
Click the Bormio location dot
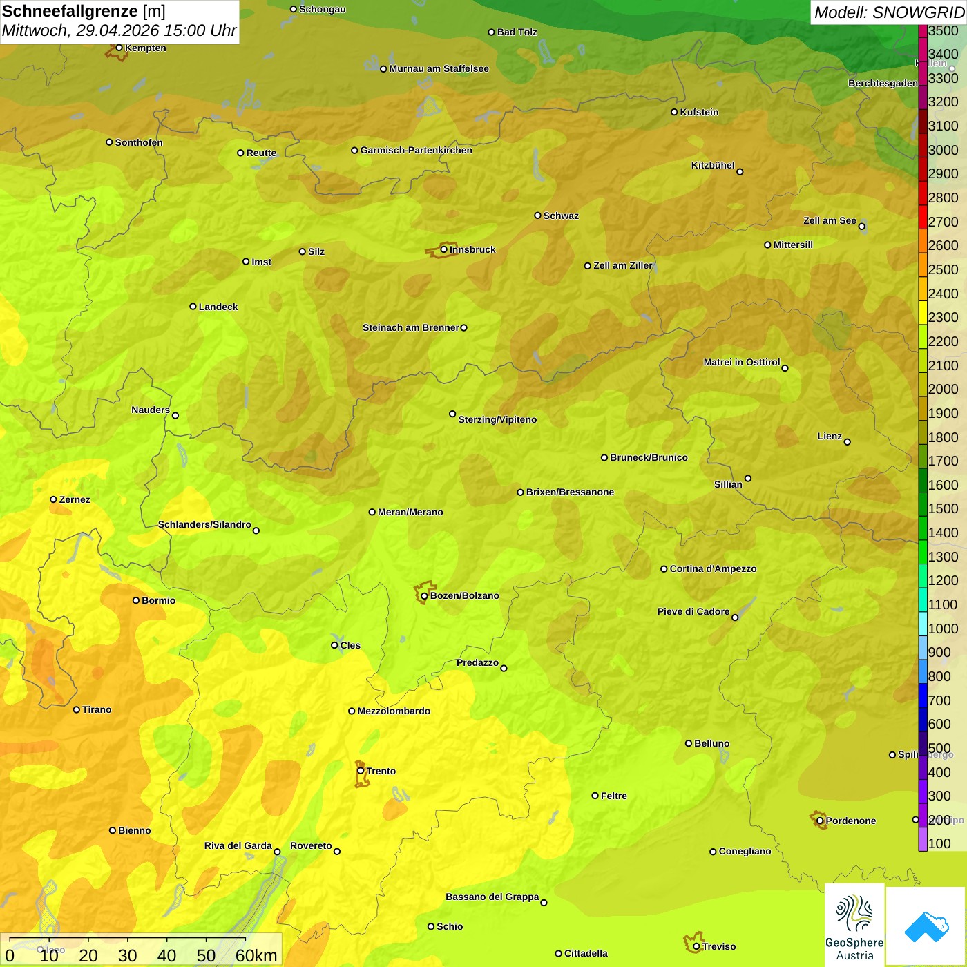(136, 600)
